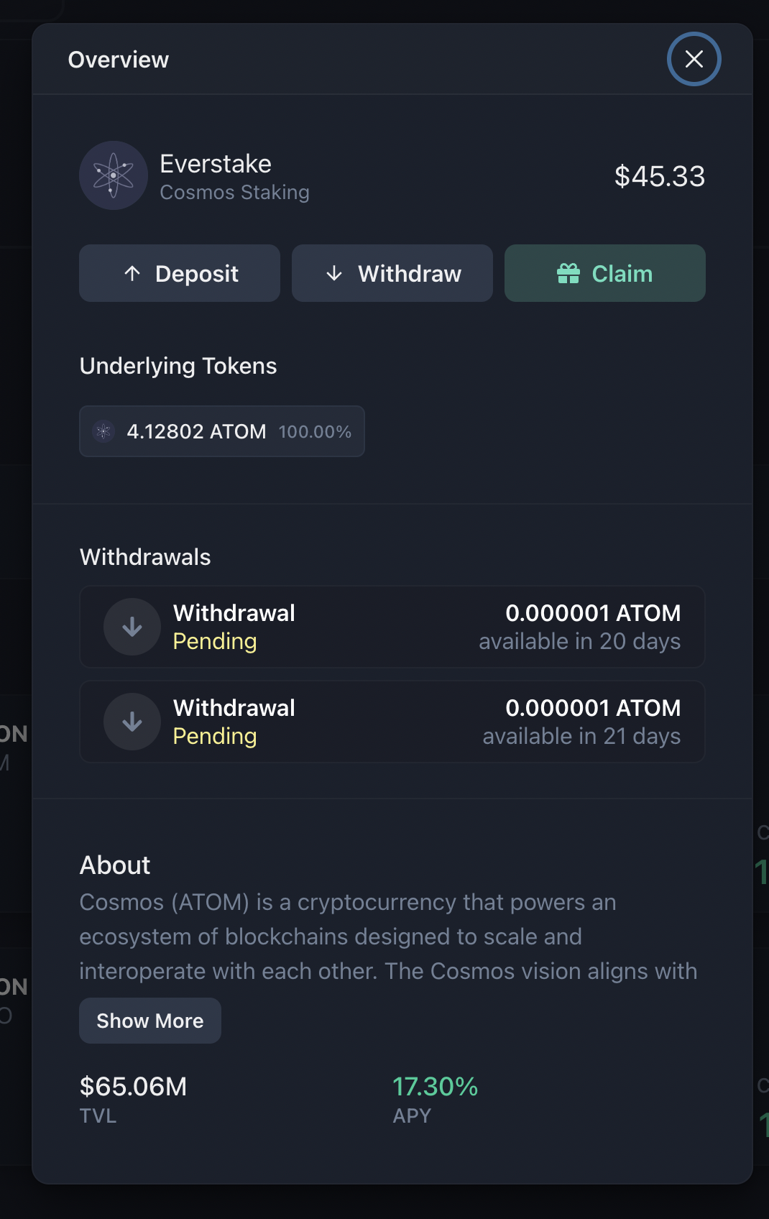Screen dimensions: 769x1219
Task: Click the $65.06M TVL figure
Action: [x=133, y=1087]
